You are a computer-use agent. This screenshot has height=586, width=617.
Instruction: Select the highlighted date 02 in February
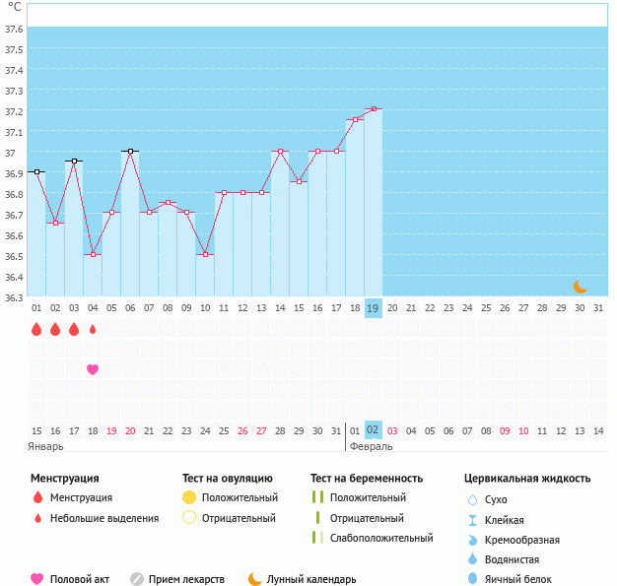click(x=373, y=430)
